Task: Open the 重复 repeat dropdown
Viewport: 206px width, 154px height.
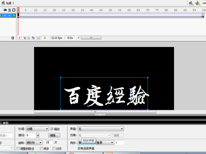Action: click(x=105, y=142)
